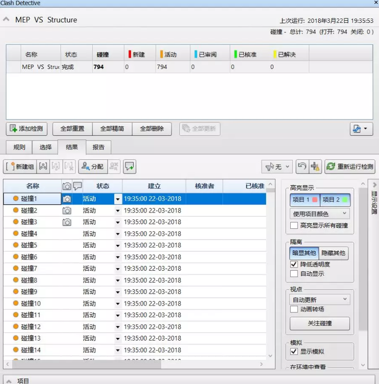The height and width of the screenshot is (384, 379).
Task: Select the 碰撞10 result row
Action: click(135, 303)
